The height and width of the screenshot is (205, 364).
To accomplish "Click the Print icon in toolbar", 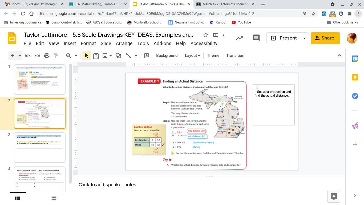I will tap(47, 56).
